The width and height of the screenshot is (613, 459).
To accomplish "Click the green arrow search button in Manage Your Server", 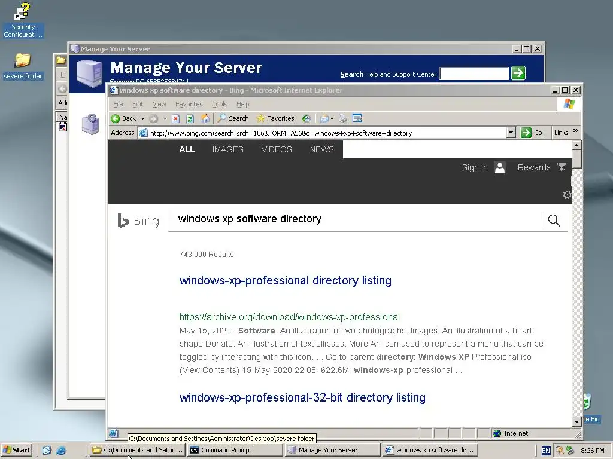I will coord(518,73).
